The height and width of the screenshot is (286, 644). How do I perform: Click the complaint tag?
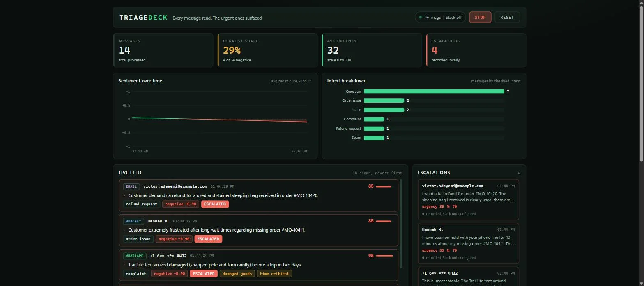(x=136, y=274)
